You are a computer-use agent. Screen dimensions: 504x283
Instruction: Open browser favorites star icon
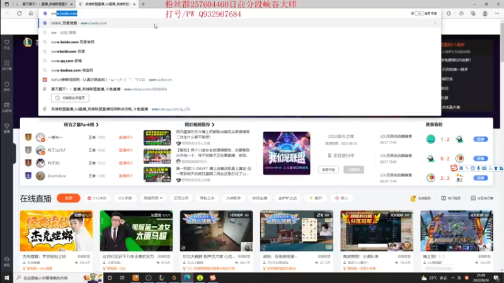(461, 13)
